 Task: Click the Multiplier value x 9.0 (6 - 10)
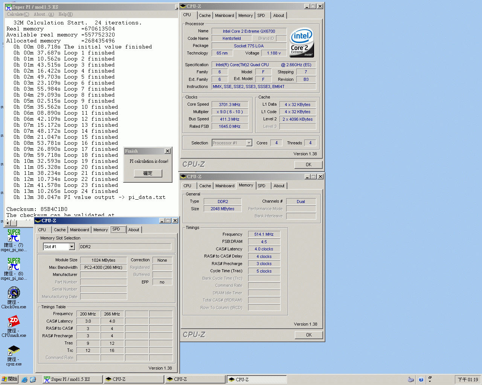pos(230,112)
